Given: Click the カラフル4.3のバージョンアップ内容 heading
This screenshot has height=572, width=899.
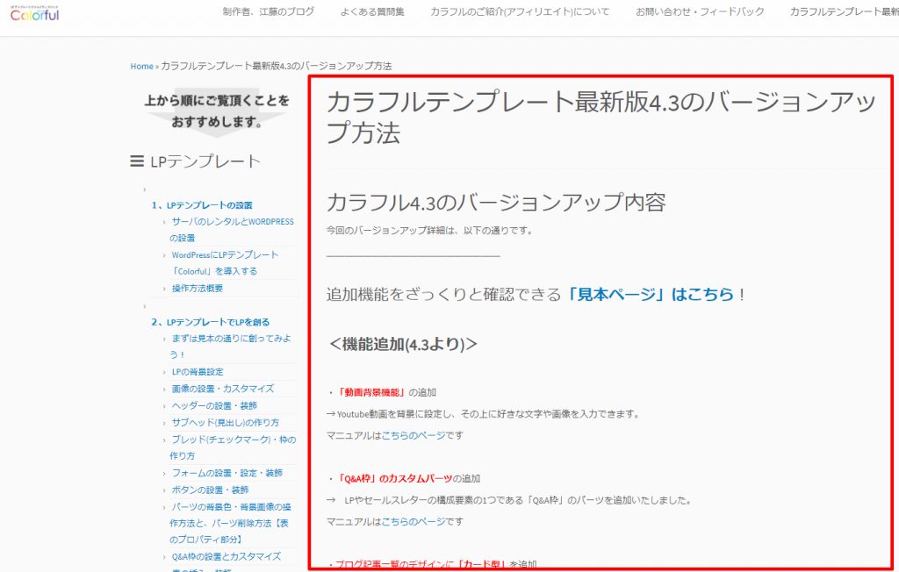Looking at the screenshot, I should pos(497,203).
